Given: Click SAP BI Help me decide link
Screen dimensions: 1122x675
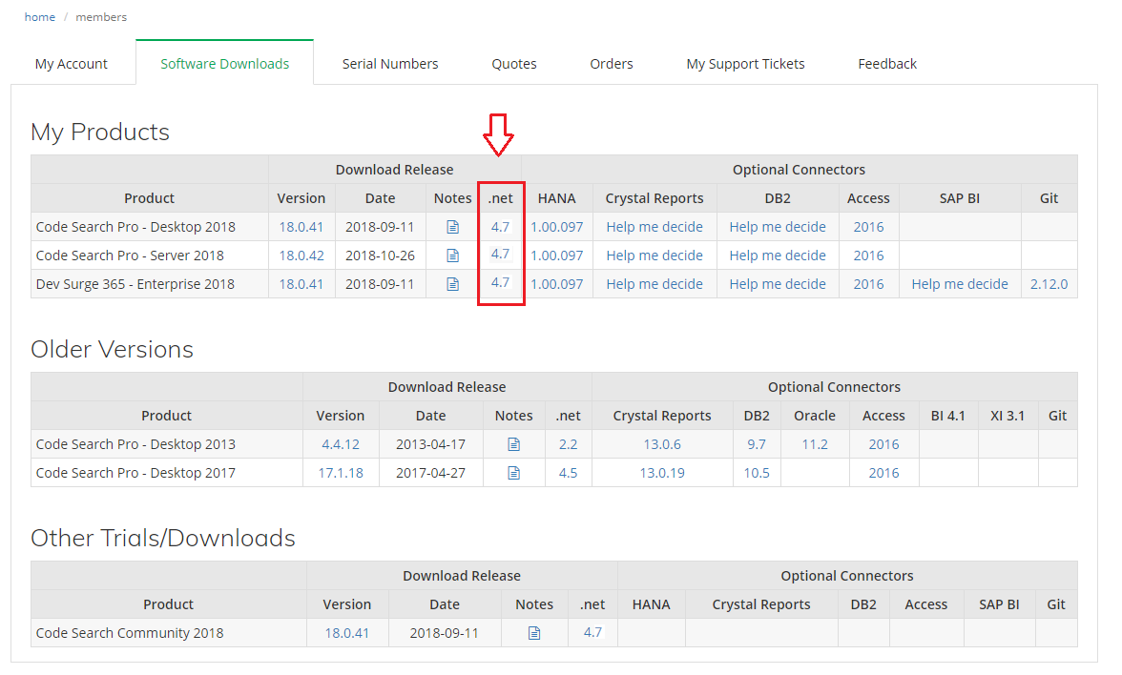Looking at the screenshot, I should pos(960,284).
